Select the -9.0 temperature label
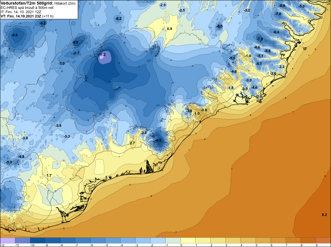The height and width of the screenshot is (247, 331). 75,42
